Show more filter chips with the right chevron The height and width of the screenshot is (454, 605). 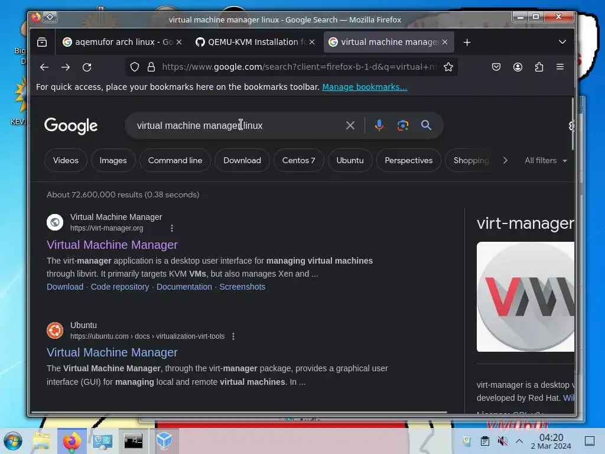pos(505,161)
